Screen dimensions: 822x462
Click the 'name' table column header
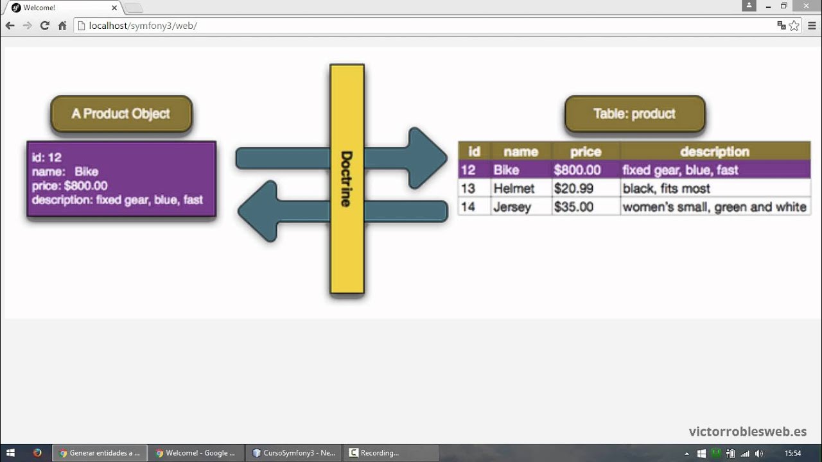[x=521, y=151]
